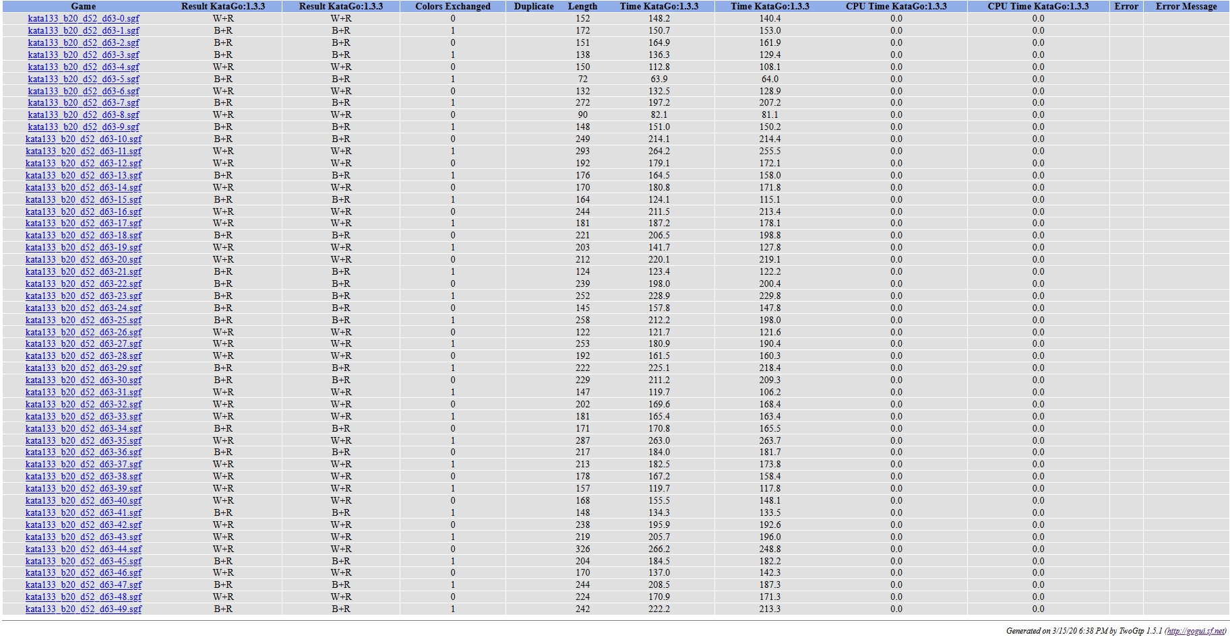Open kata133_b20_d52_d63-21.sgf game link
This screenshot has height=639, width=1230.
pos(84,272)
